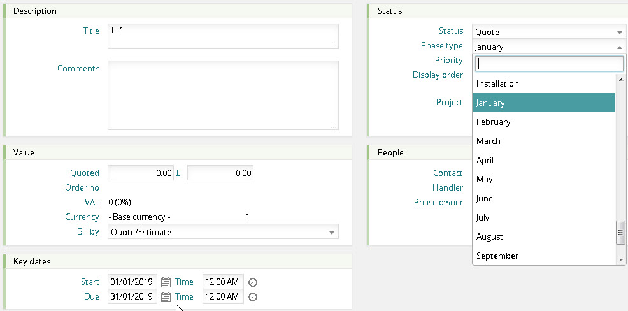
Task: Click the Start date input field
Action: [x=132, y=282]
